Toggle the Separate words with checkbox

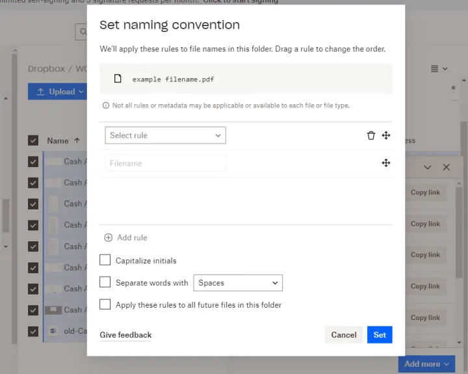[105, 282]
